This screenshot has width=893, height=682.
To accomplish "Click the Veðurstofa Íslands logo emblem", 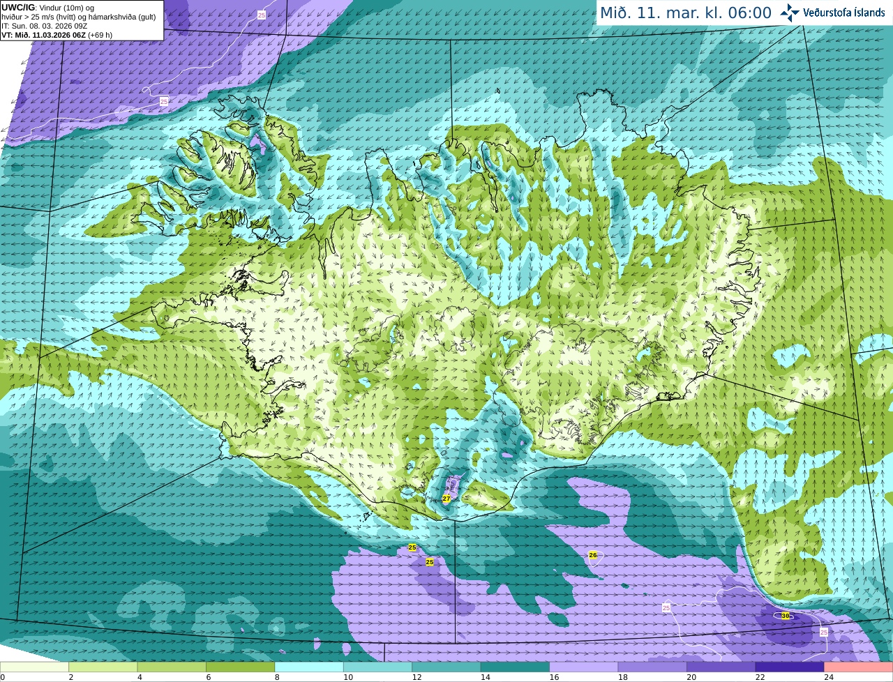I will click(x=790, y=13).
